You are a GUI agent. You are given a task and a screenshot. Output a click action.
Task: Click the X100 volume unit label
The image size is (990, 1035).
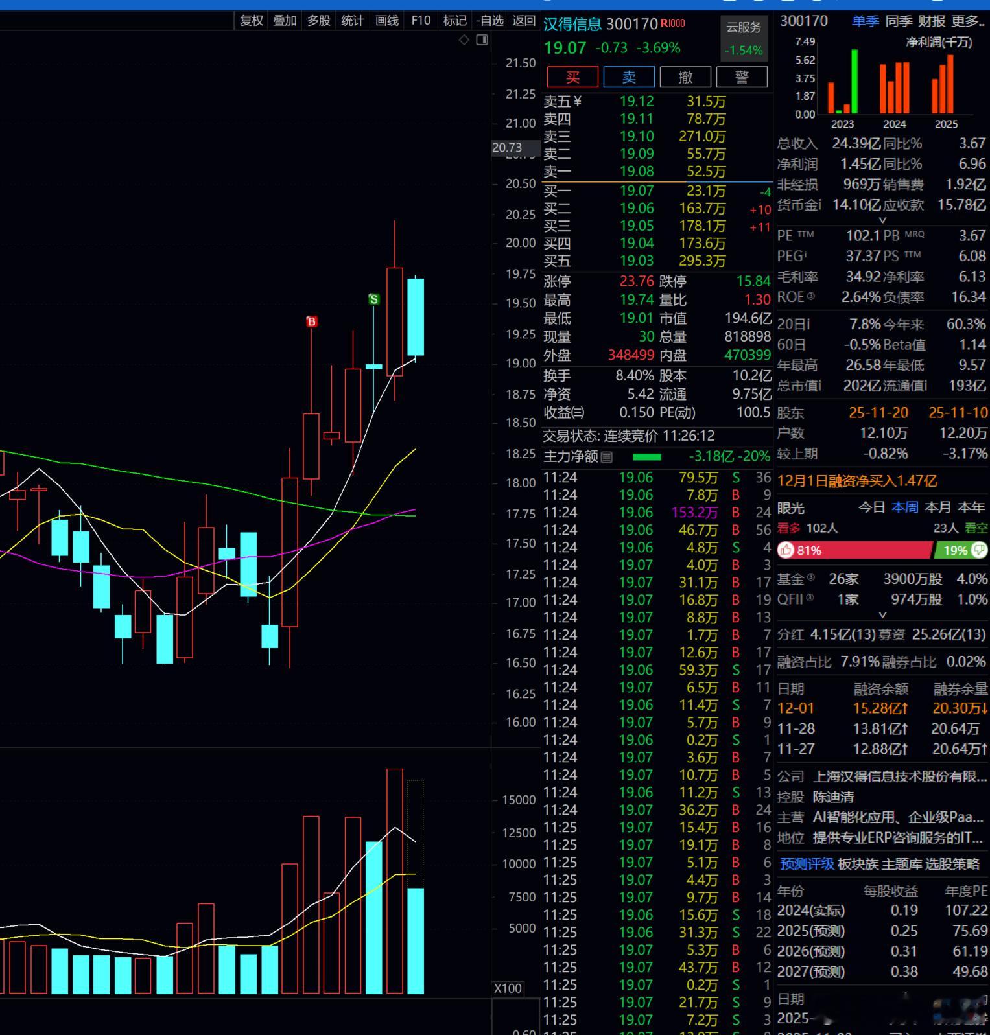[x=508, y=988]
